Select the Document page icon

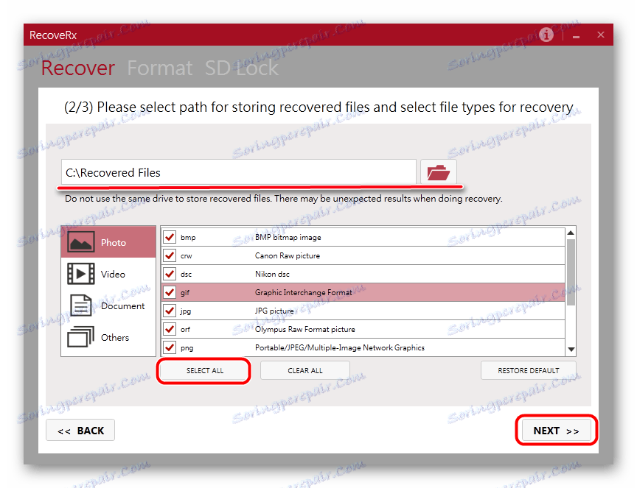coord(81,305)
